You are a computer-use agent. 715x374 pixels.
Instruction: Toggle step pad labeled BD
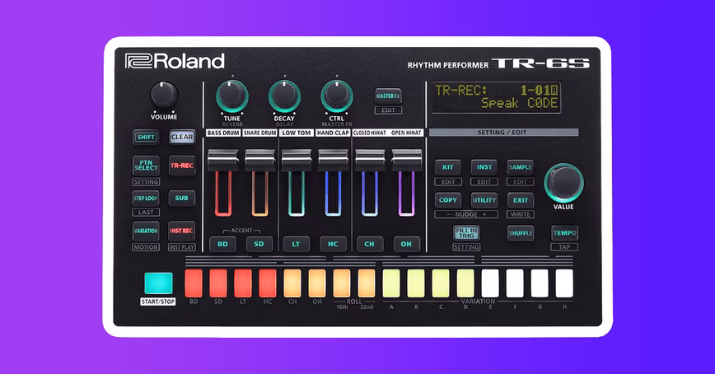(194, 283)
